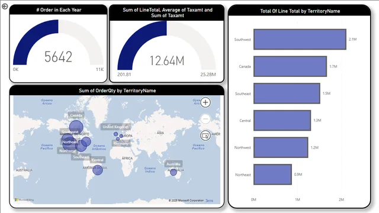The height and width of the screenshot is (213, 379).
Task: Click the 1.7M data label
Action: 333,66
